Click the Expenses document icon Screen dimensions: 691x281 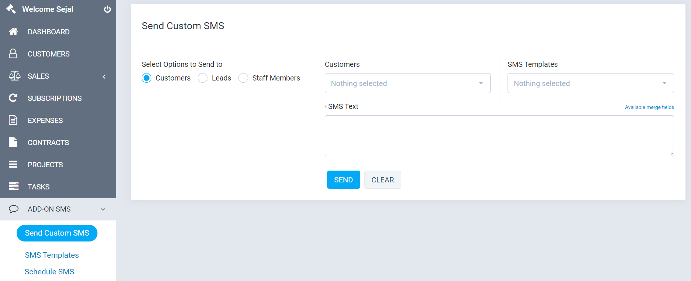(13, 120)
